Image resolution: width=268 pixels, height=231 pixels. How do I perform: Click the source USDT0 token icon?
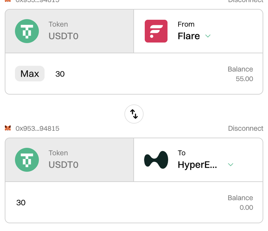coord(27,31)
